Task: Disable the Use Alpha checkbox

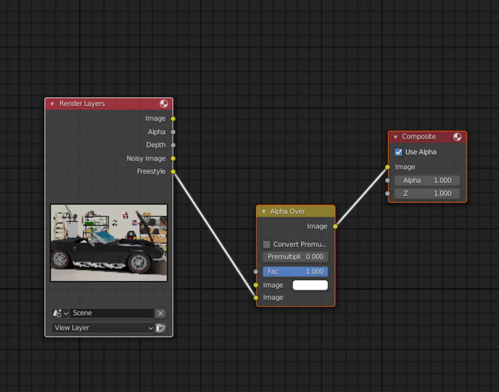Action: pyautogui.click(x=399, y=152)
